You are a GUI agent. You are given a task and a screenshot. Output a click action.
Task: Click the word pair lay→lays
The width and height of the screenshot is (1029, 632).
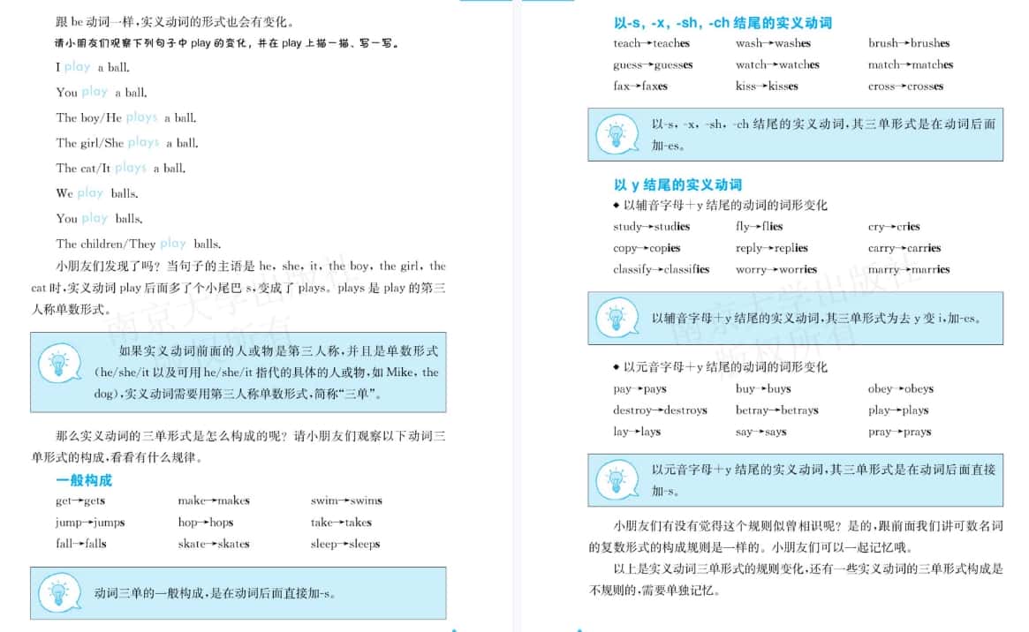click(637, 432)
